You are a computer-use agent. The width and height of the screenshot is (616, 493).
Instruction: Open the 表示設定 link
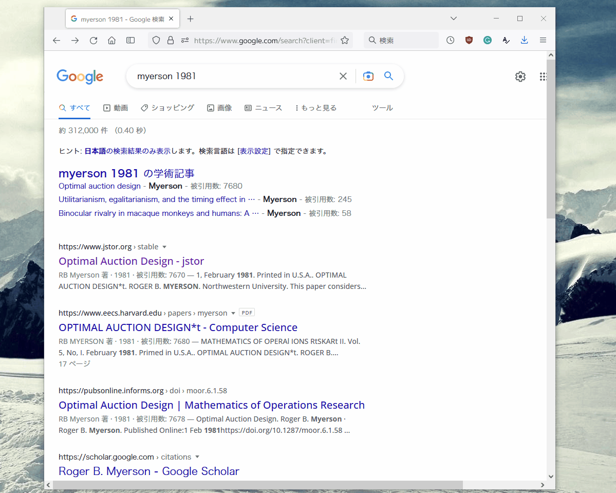click(254, 151)
